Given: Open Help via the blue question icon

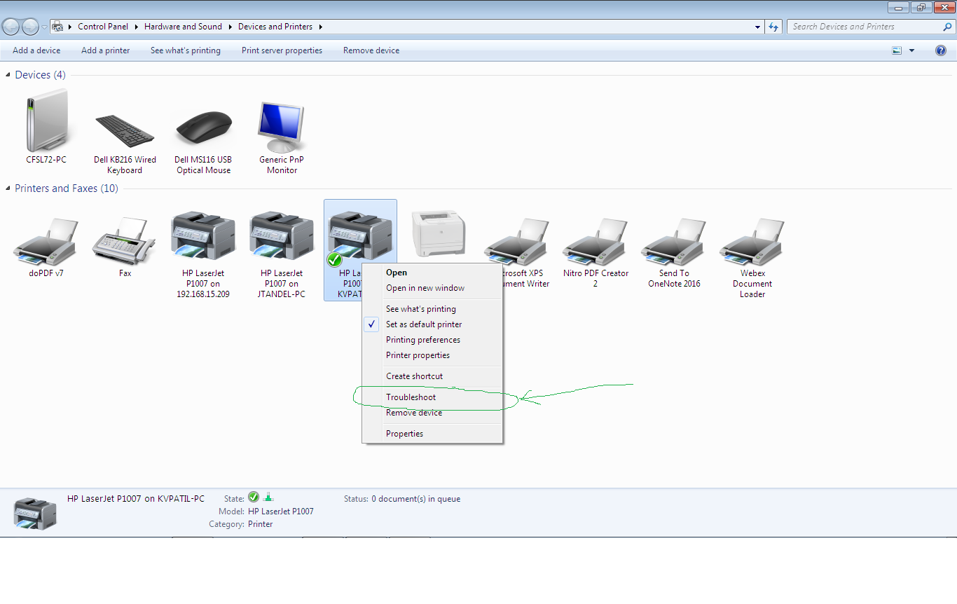Looking at the screenshot, I should click(941, 50).
